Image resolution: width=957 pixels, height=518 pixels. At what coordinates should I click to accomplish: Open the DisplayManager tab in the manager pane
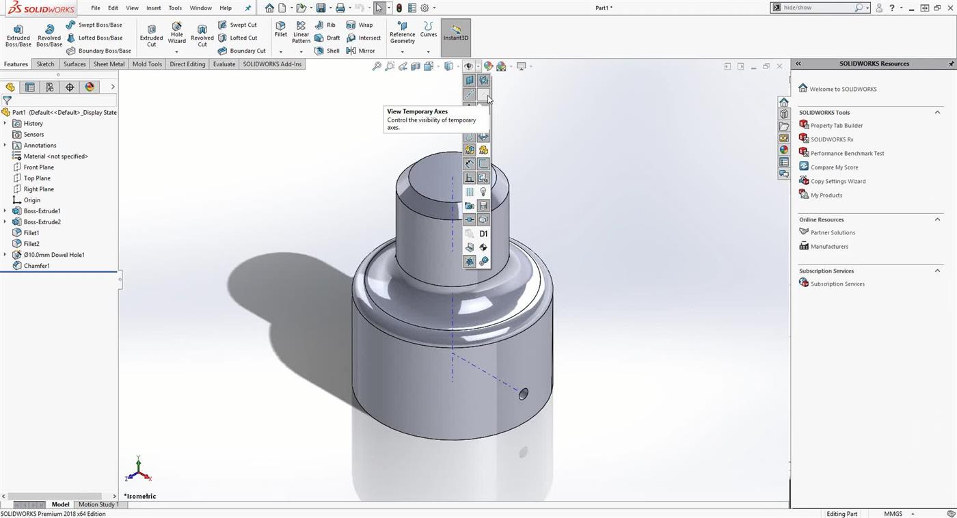[90, 87]
